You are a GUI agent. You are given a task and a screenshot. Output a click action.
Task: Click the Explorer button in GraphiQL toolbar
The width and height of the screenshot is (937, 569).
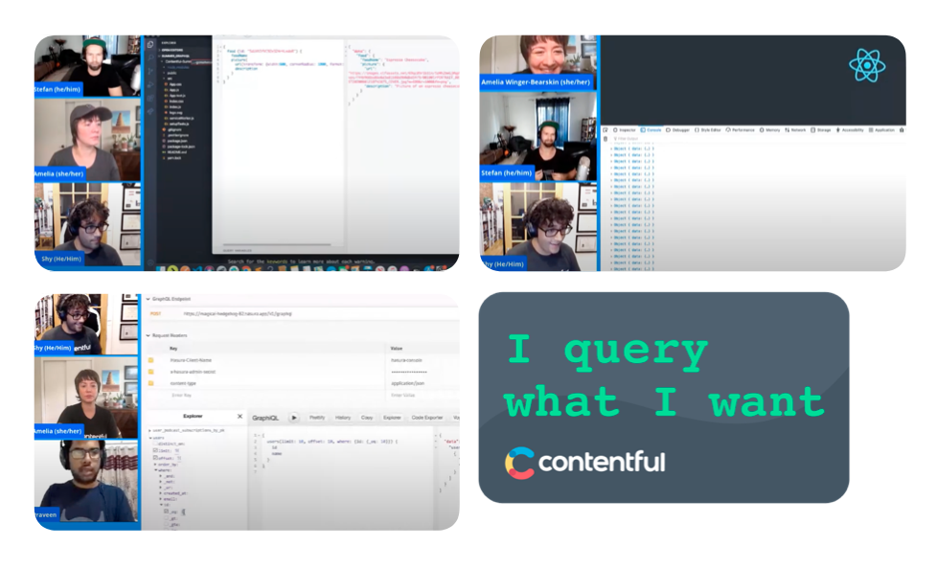click(392, 418)
